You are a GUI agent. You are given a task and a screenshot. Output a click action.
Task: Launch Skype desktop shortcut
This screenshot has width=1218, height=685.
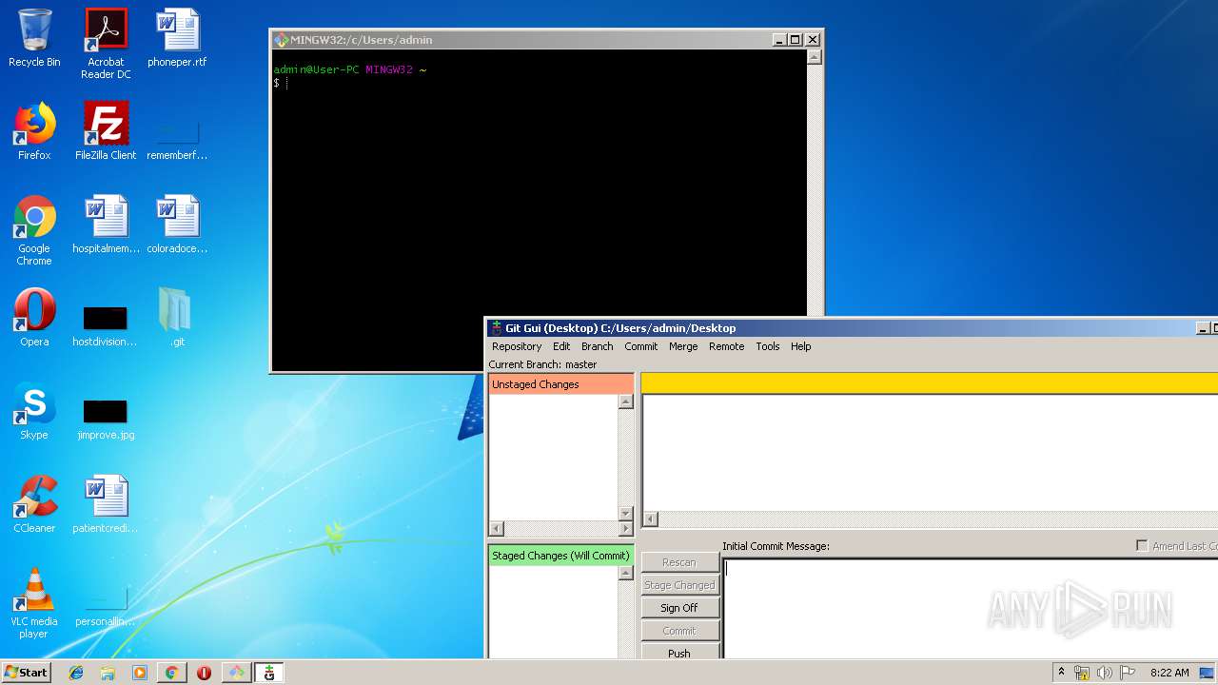(x=34, y=411)
